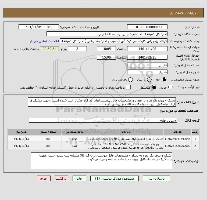The image size is (207, 200).
Task: Click the گروه کالا field وسایل خانه
Action: (103, 120)
